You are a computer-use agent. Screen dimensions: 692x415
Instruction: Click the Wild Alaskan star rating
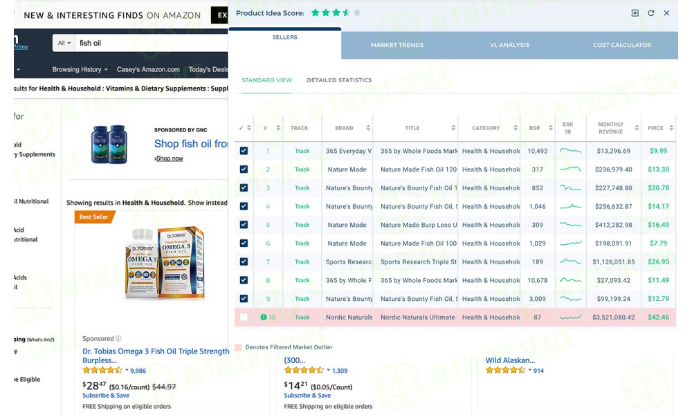[x=506, y=371]
